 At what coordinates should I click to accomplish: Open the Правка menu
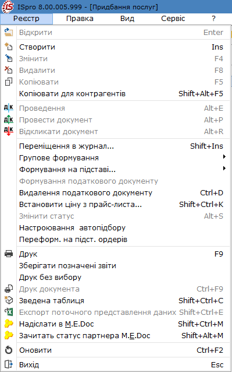pyautogui.click(x=80, y=19)
